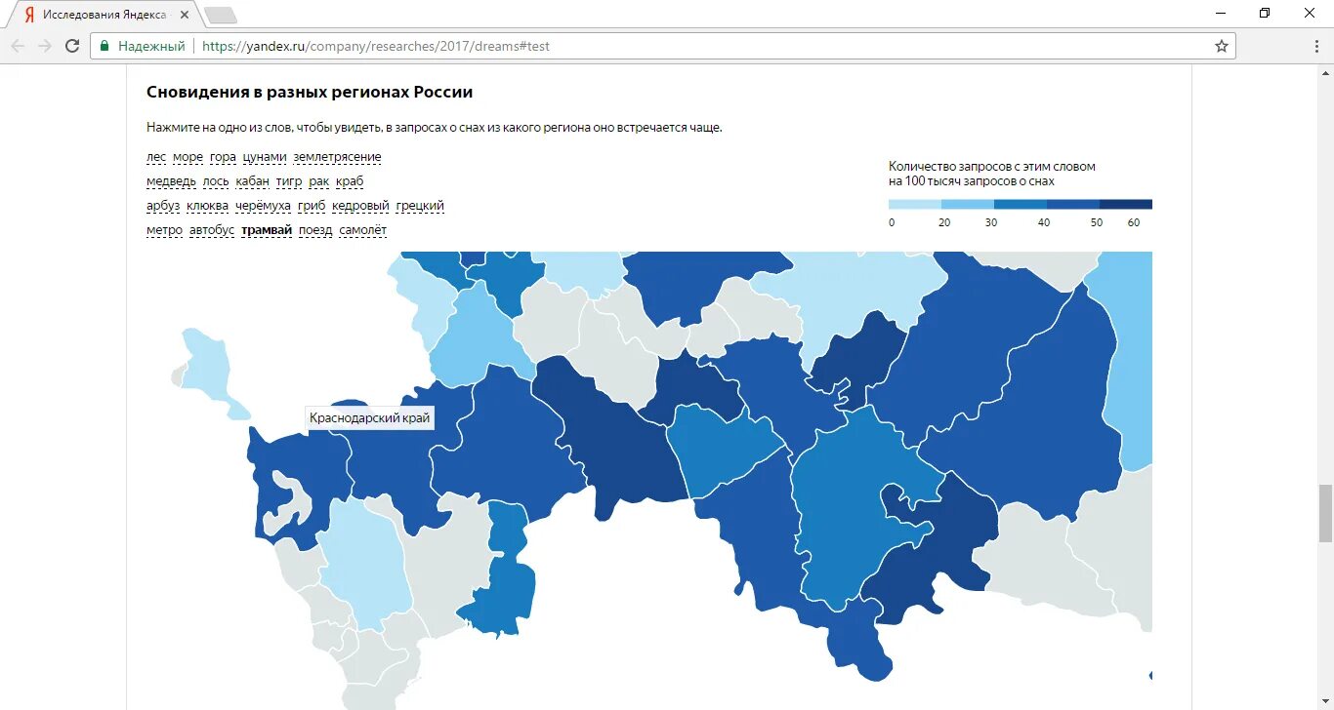Click the darkest legend color segment
Screen dimensions: 1334x710
(1126, 205)
